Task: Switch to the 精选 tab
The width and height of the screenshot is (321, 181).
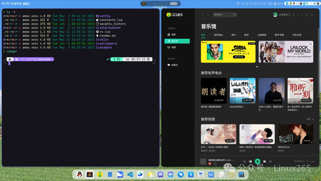Action: tap(203, 35)
